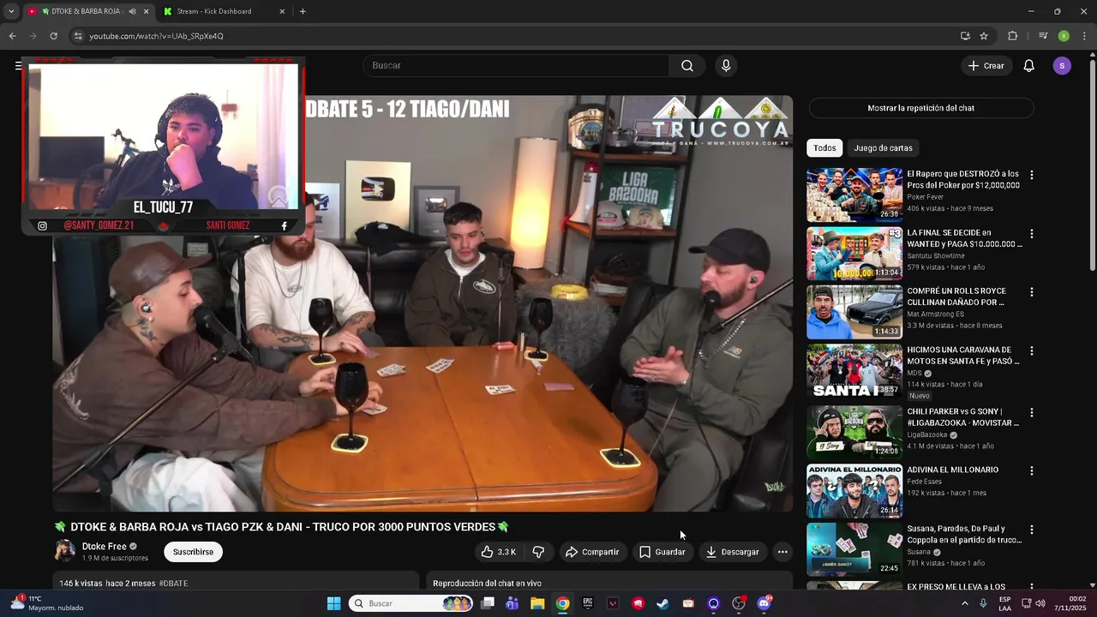The height and width of the screenshot is (617, 1097).
Task: Open the Susana, Paredes, De Paul video title
Action: [x=964, y=535]
